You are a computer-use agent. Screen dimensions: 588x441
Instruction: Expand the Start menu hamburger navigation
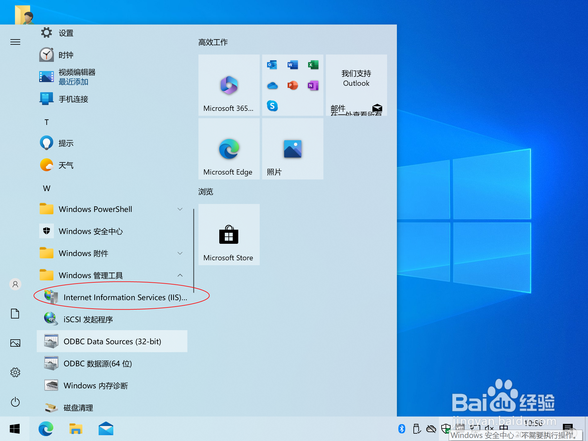coord(15,42)
